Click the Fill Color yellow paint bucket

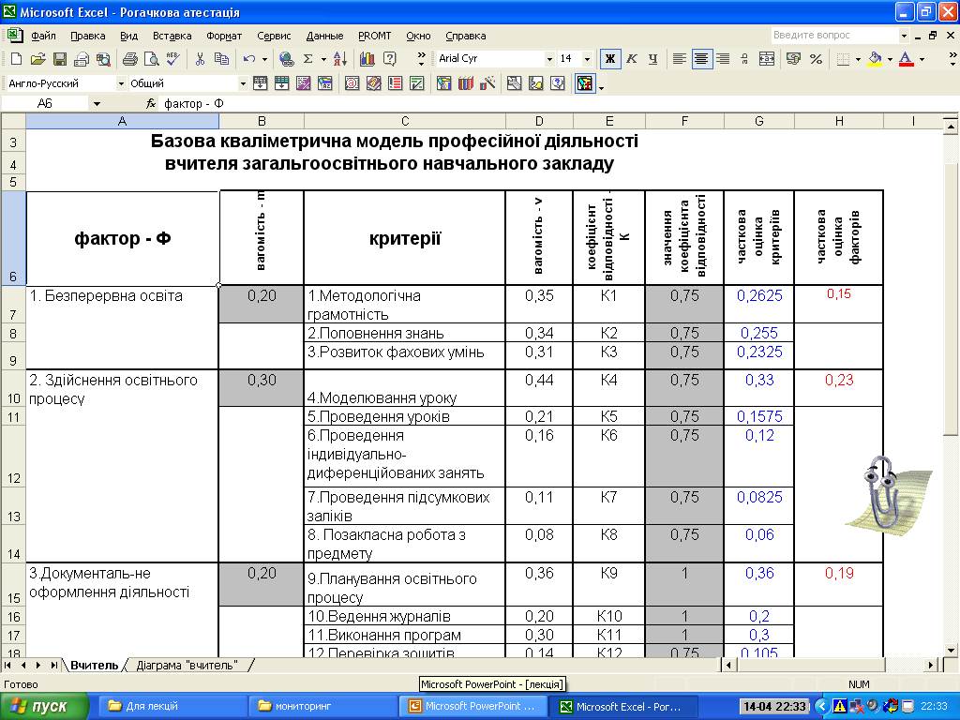(875, 59)
